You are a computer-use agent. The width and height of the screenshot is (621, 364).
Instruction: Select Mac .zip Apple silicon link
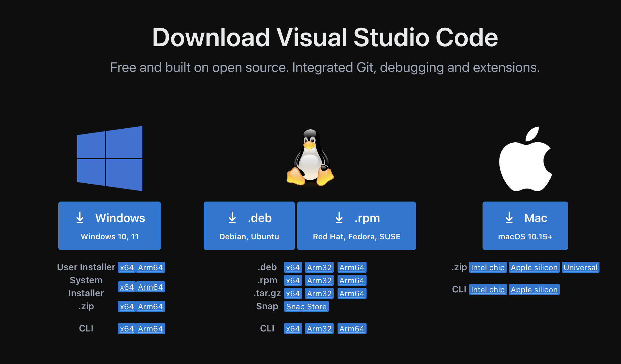click(534, 268)
